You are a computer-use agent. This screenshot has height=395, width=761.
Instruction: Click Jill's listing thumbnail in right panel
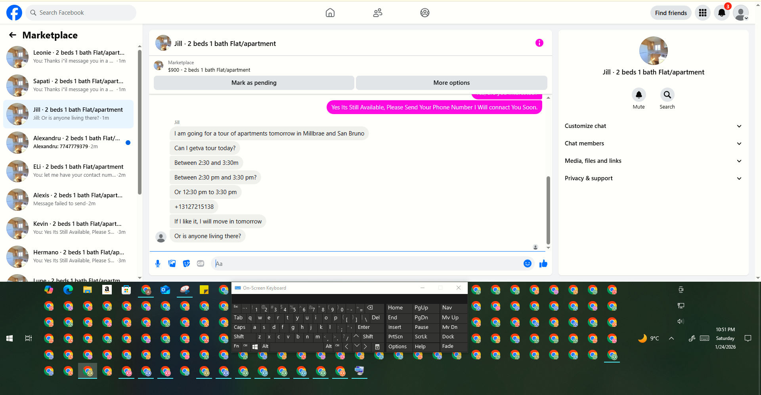tap(654, 51)
